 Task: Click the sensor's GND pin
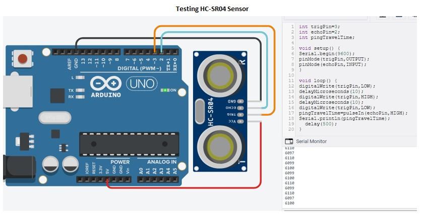point(240,101)
